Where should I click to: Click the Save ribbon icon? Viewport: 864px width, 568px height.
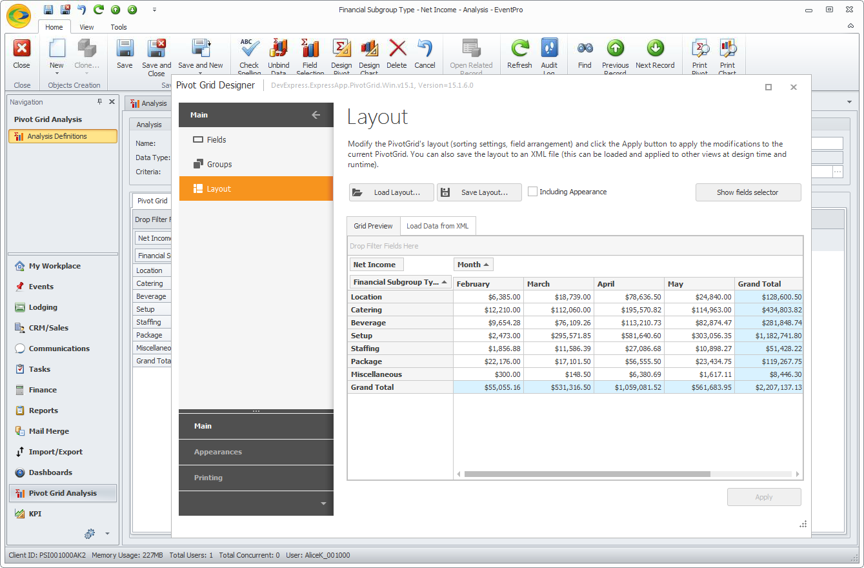tap(125, 49)
